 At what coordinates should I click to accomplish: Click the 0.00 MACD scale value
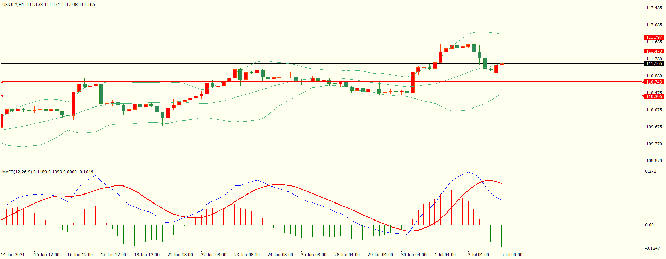click(x=650, y=225)
